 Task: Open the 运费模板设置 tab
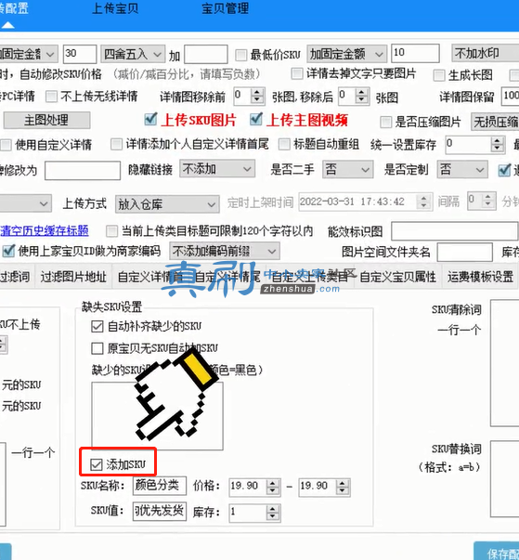480,277
